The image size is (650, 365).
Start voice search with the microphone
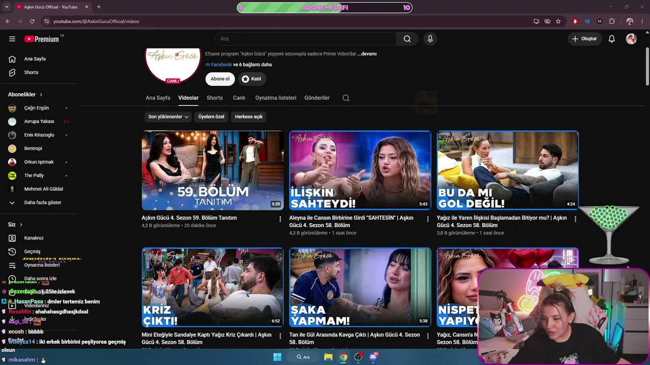[x=430, y=39]
